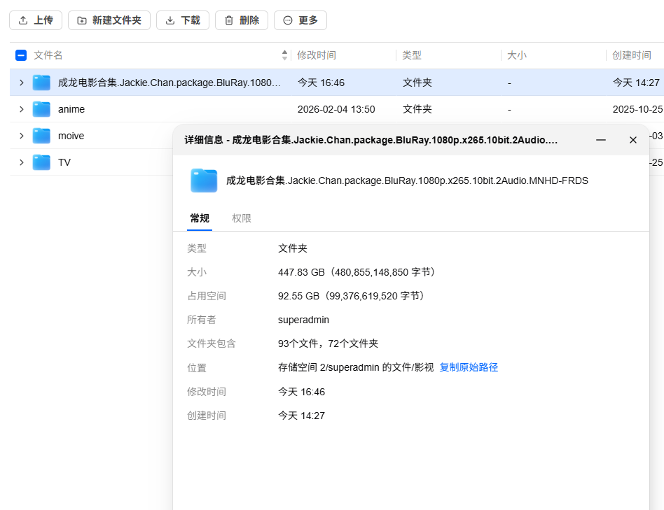Click the ellipsis icon in 更多
The height and width of the screenshot is (510, 664).
tap(288, 20)
